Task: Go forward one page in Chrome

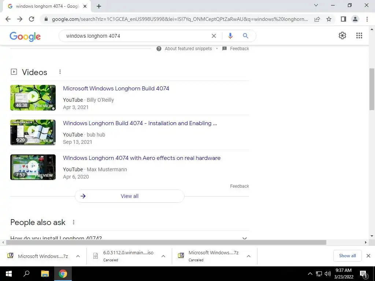Action: point(20,19)
